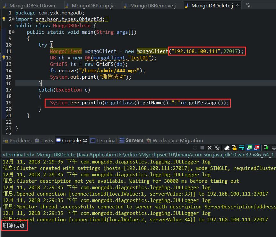Image resolution: width=276 pixels, height=237 pixels.
Task: Click the lightbulb quick-fix marker on line 2
Action: click(x=4, y=19)
